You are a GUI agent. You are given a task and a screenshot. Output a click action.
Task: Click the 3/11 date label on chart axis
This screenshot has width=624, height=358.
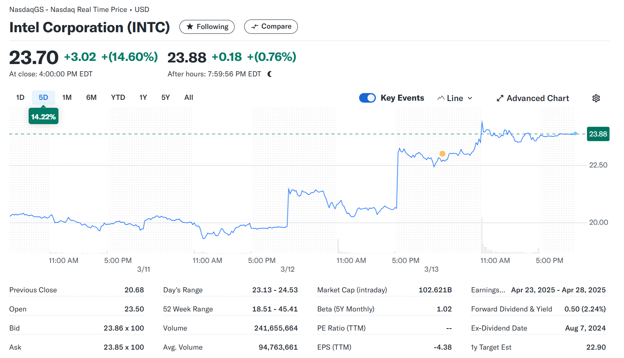(144, 269)
